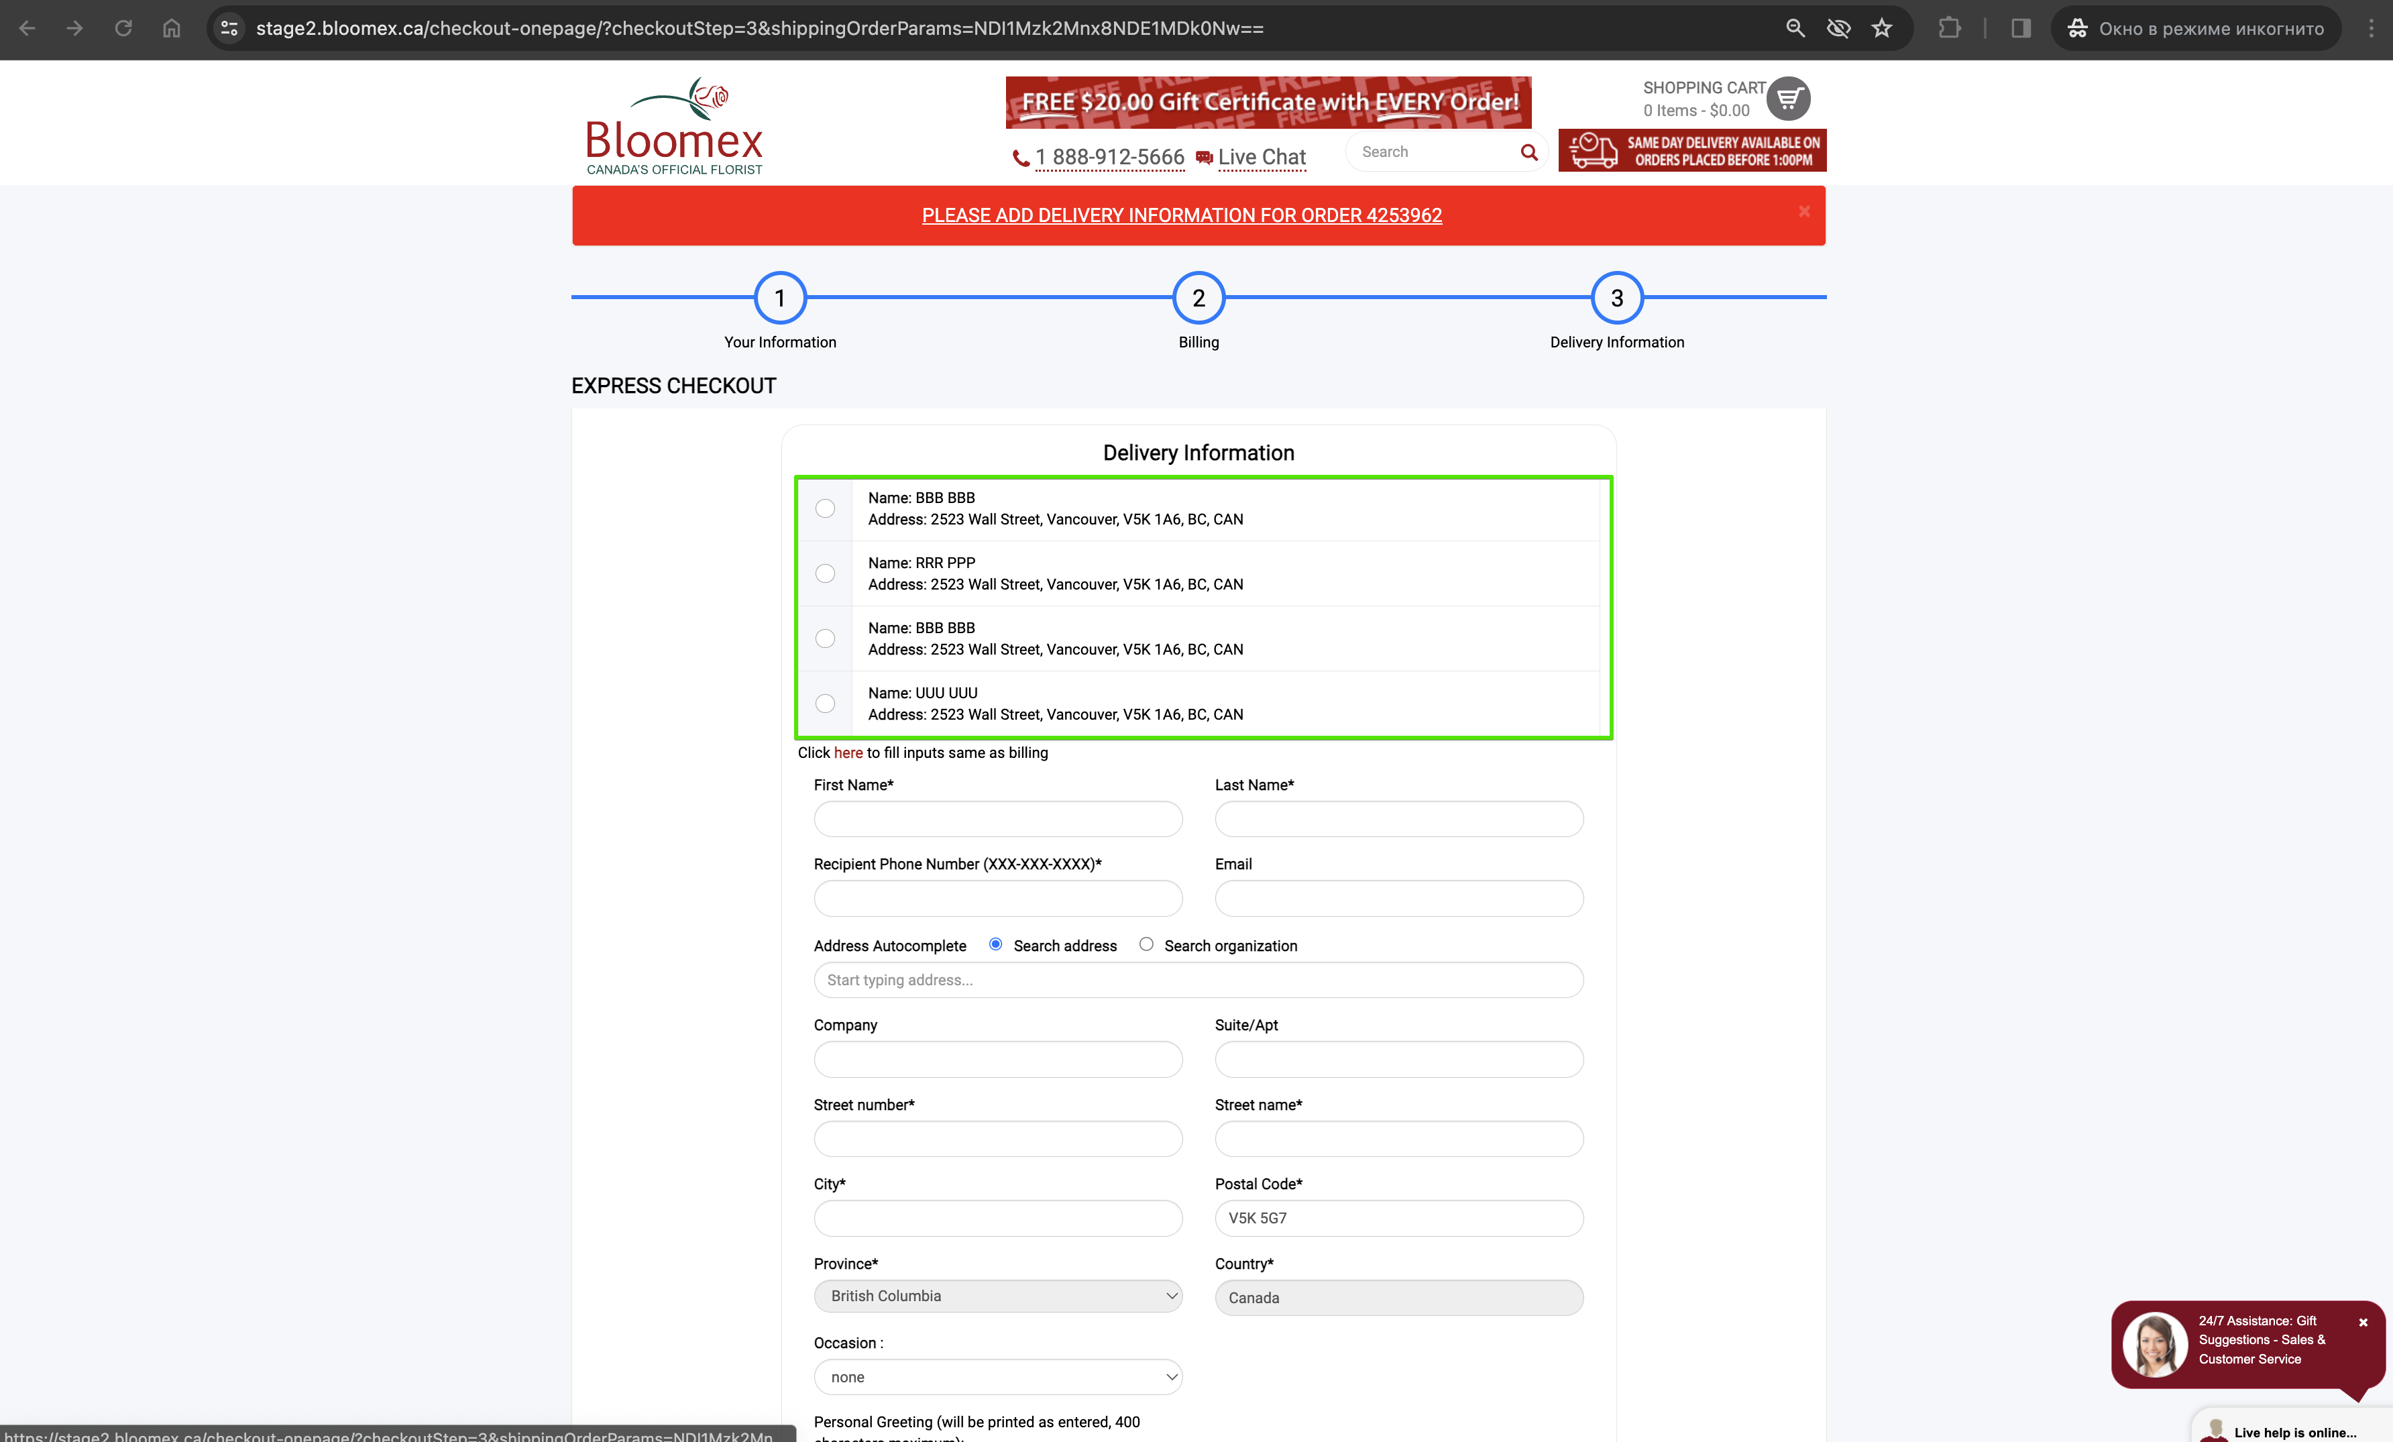This screenshot has height=1442, width=2393.
Task: Choose the Search organization option
Action: [1146, 944]
